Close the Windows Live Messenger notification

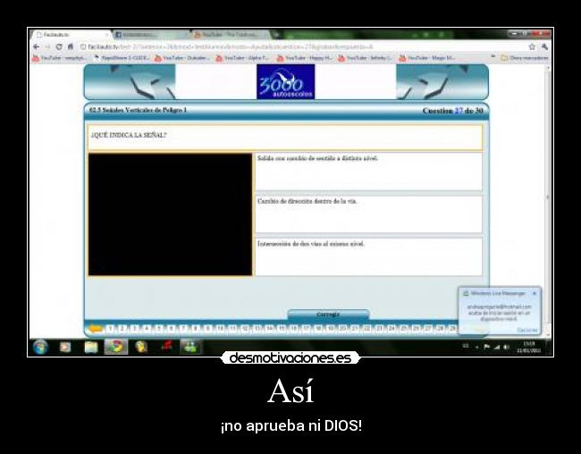click(535, 293)
